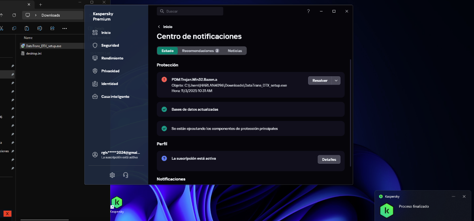Viewport: 474px width, 221px height.
Task: Open the Identidad section
Action: click(x=105, y=84)
